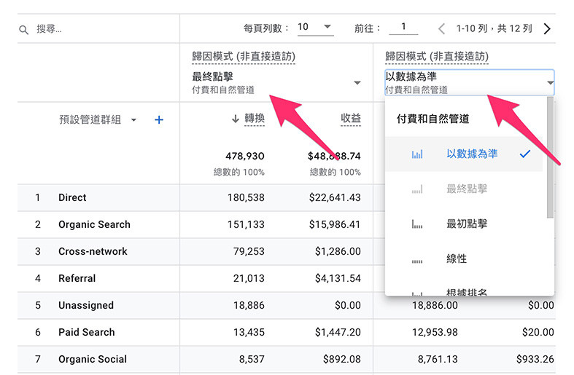Click the left 歸因模式 (非直接造訪) header
Viewport: 574px width, 375px height.
pos(244,57)
